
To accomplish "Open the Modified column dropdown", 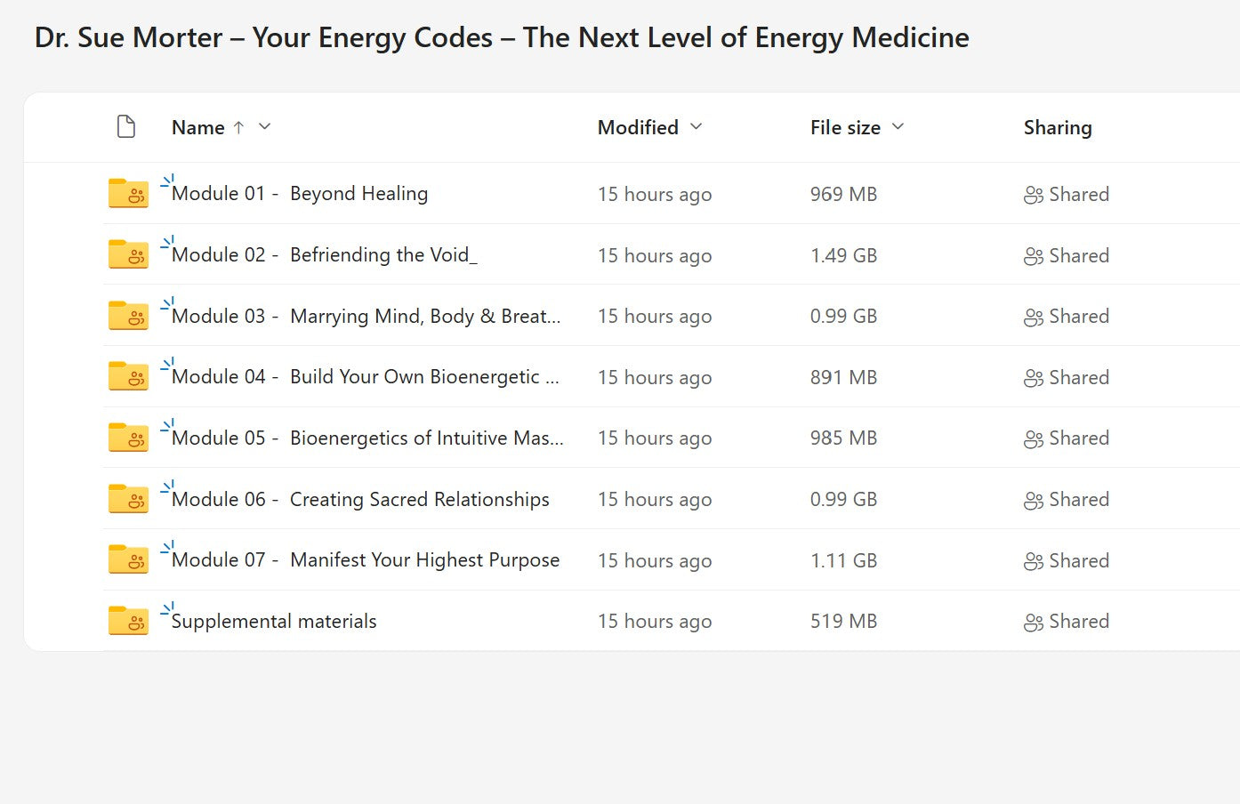I will tap(696, 127).
